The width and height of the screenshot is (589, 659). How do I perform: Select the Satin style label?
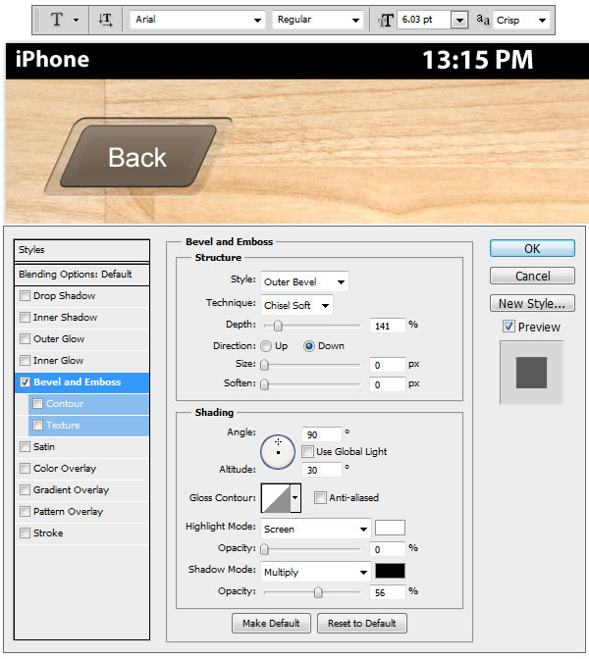click(44, 447)
